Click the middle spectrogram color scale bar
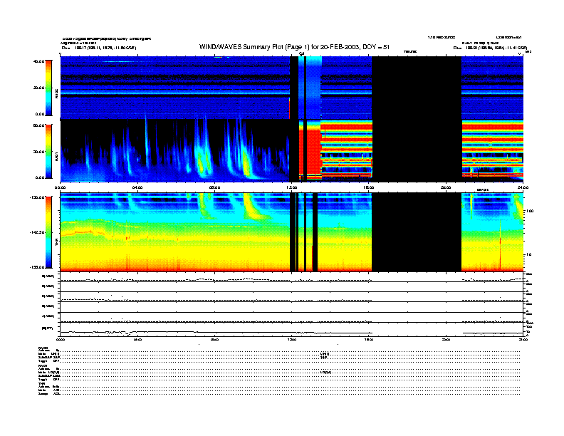 click(x=48, y=152)
